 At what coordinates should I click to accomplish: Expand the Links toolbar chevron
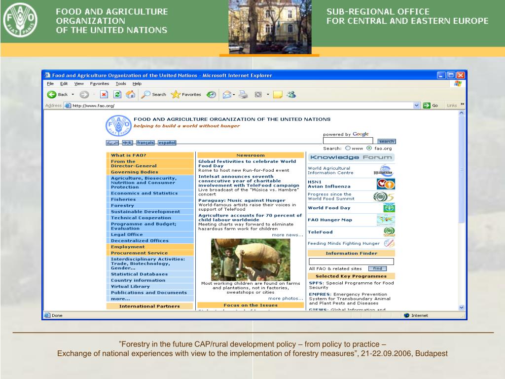[x=463, y=104]
